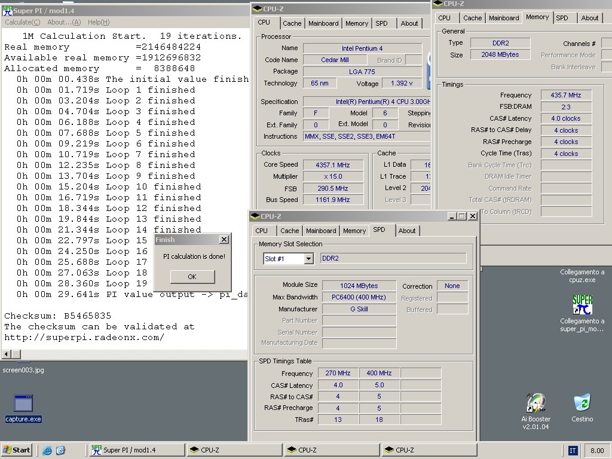Select Memory tab in the Processor CPU-Z window
Viewport: 612px width, 459px height.
pos(357,23)
